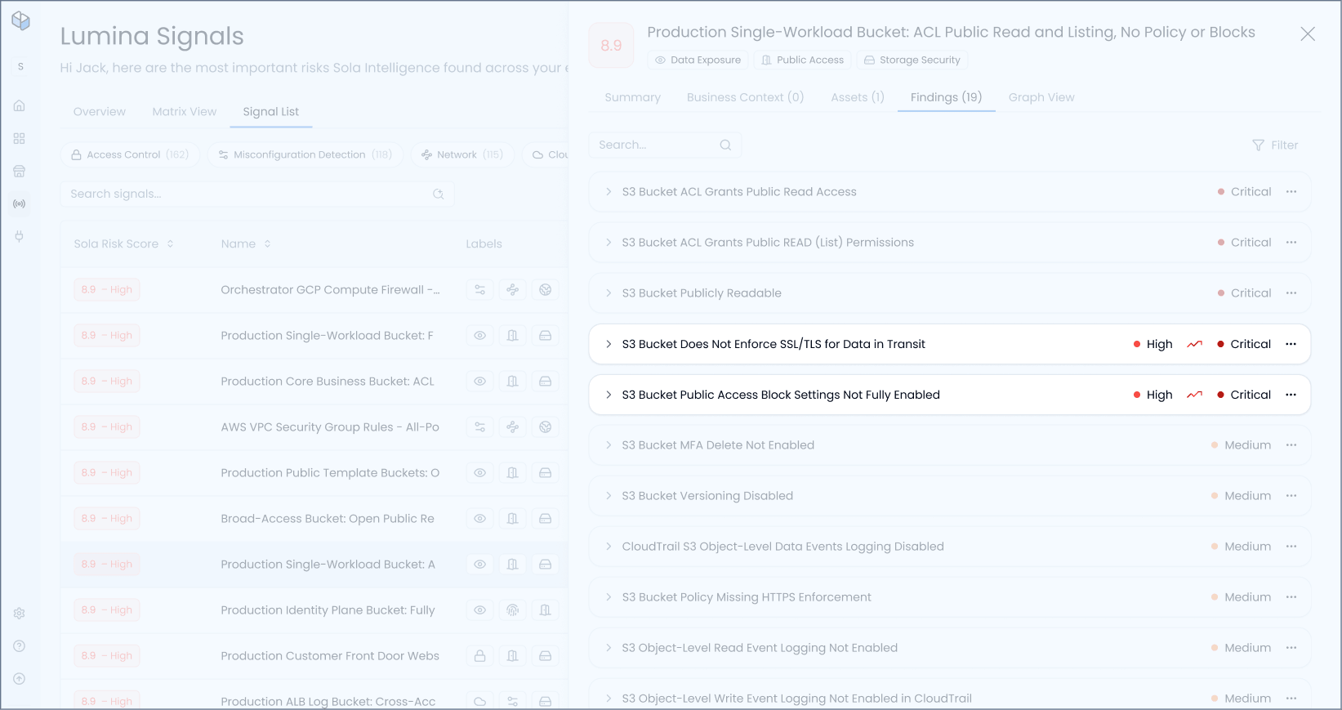Open the findings Filter button
Viewport: 1342px width, 710px height.
point(1275,145)
